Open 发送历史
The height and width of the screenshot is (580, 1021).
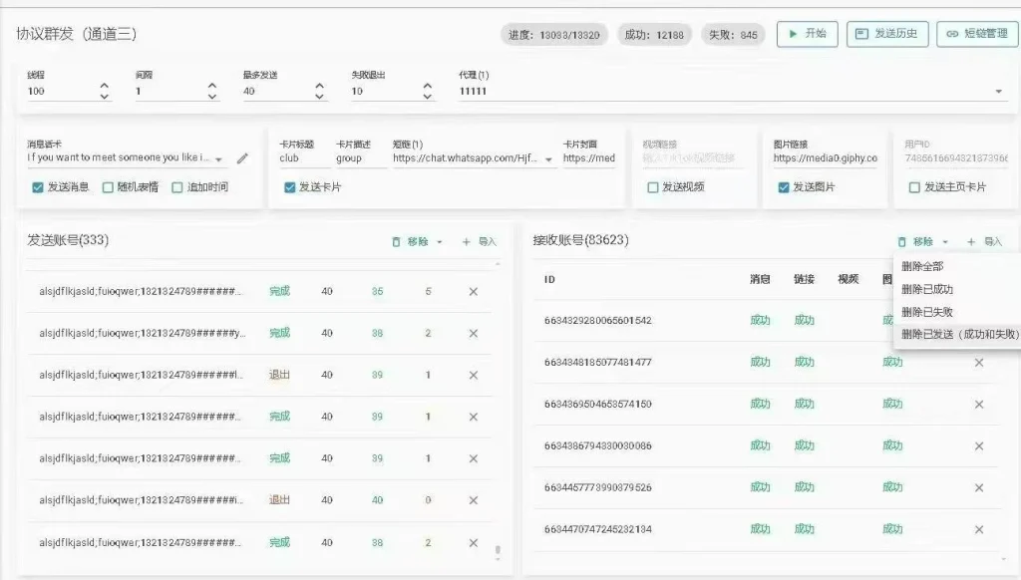(887, 34)
